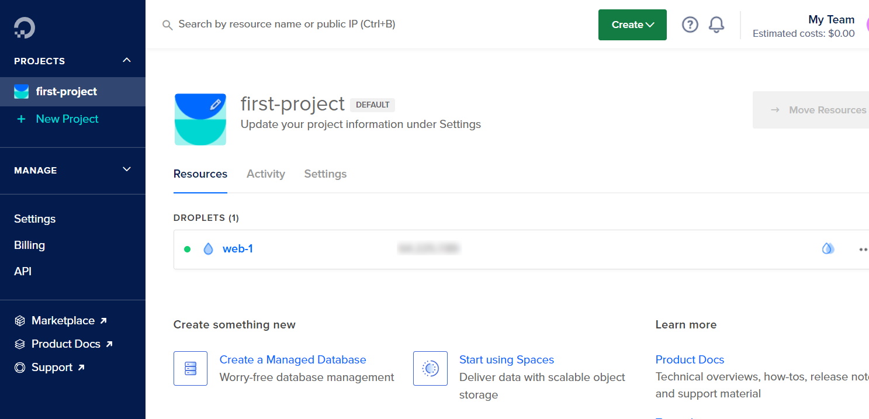869x419 pixels.
Task: Click the first-project page title
Action: [x=293, y=104]
